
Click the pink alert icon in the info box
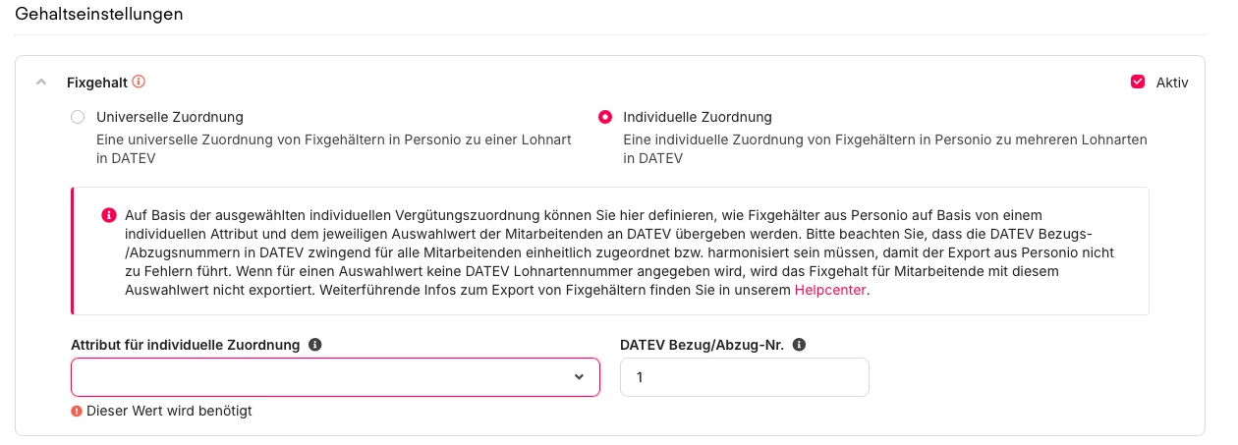pyautogui.click(x=109, y=215)
